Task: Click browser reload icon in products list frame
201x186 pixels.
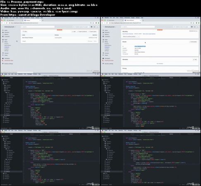Action: [x=7, y=23]
